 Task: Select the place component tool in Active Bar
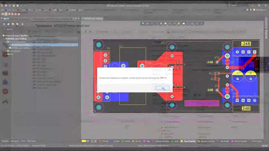click(x=165, y=23)
